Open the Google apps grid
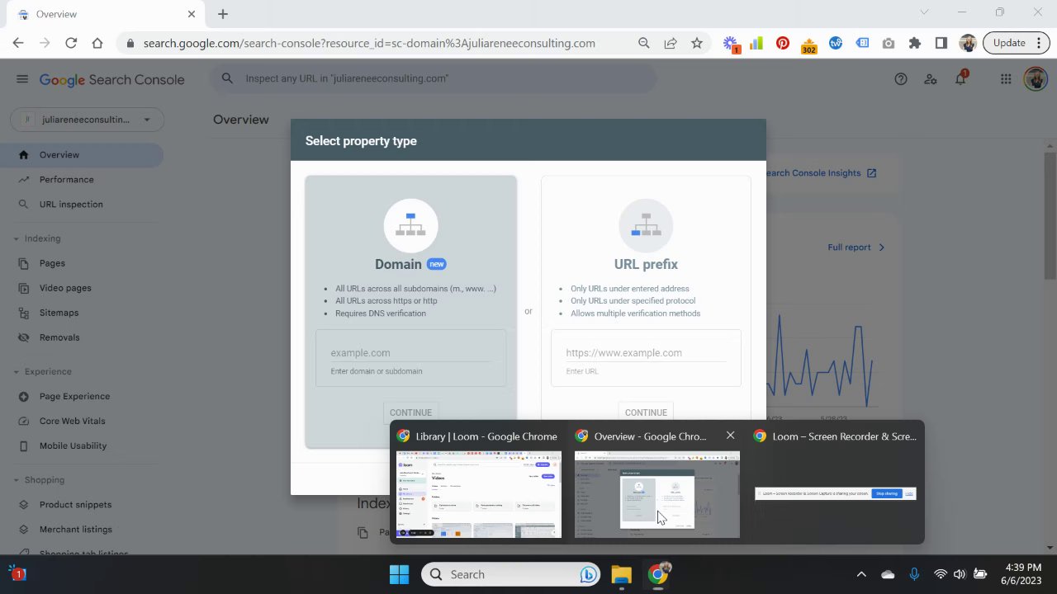The height and width of the screenshot is (594, 1057). [x=1006, y=79]
